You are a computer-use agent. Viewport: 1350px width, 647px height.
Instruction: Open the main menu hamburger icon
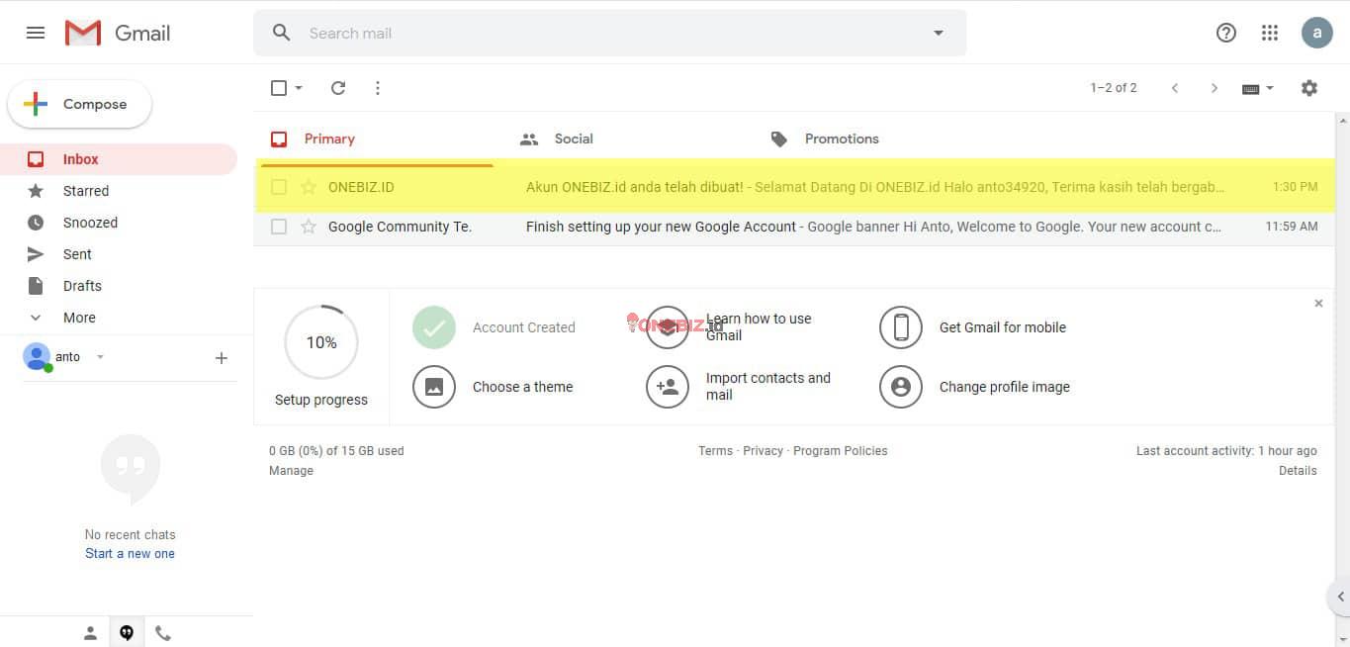pos(36,33)
